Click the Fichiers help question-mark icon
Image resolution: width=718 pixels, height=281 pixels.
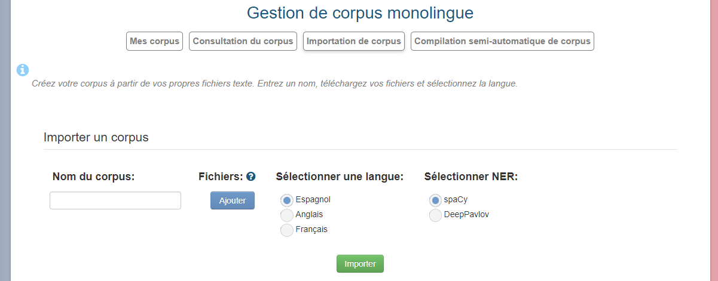coord(251,177)
